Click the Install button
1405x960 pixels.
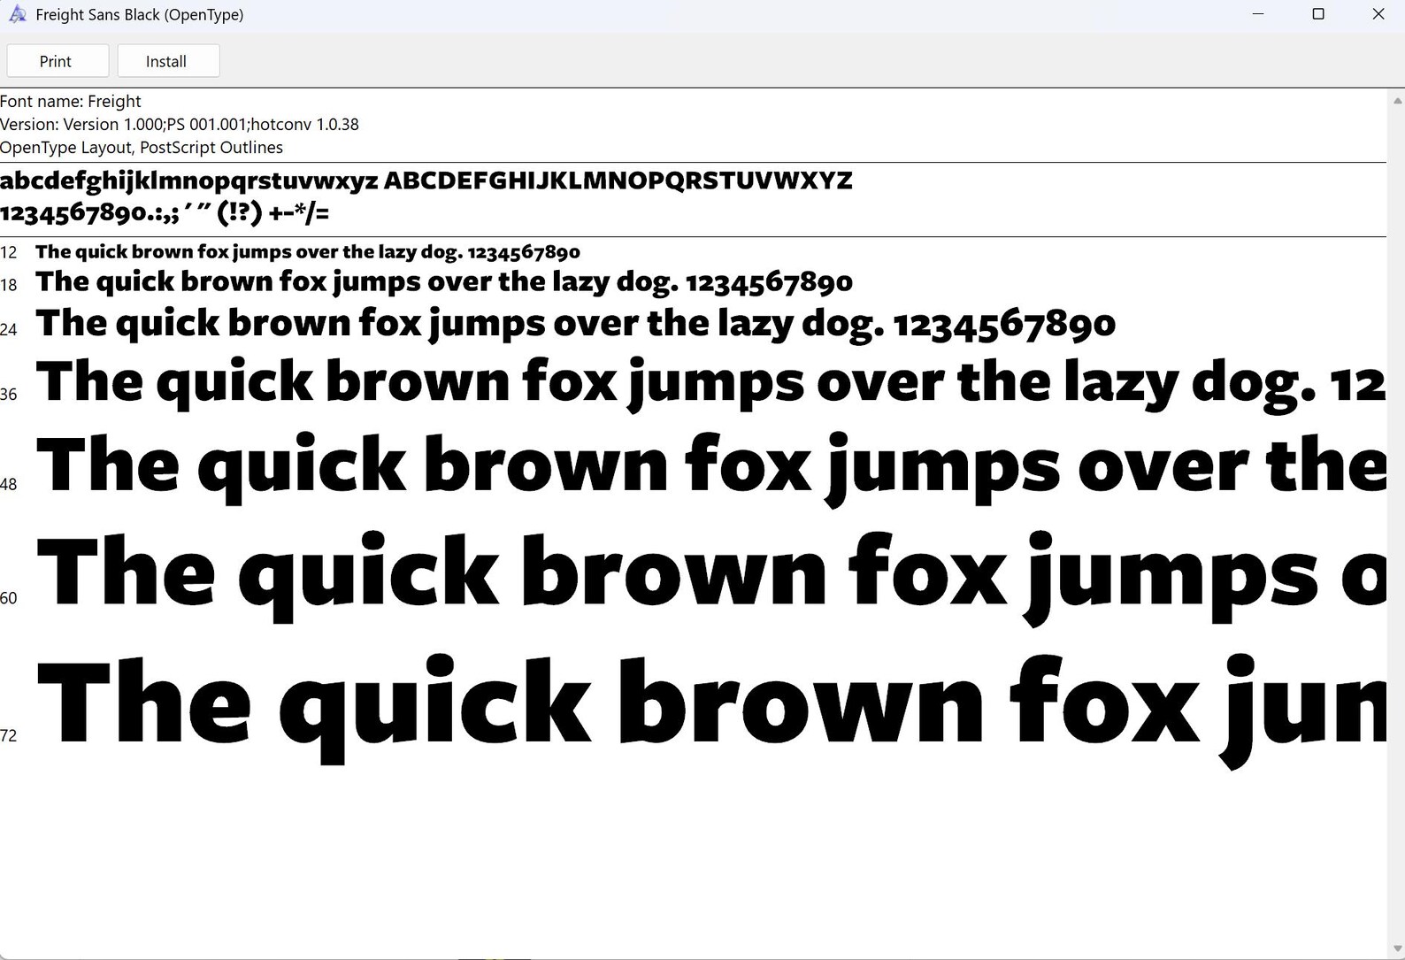coord(168,61)
